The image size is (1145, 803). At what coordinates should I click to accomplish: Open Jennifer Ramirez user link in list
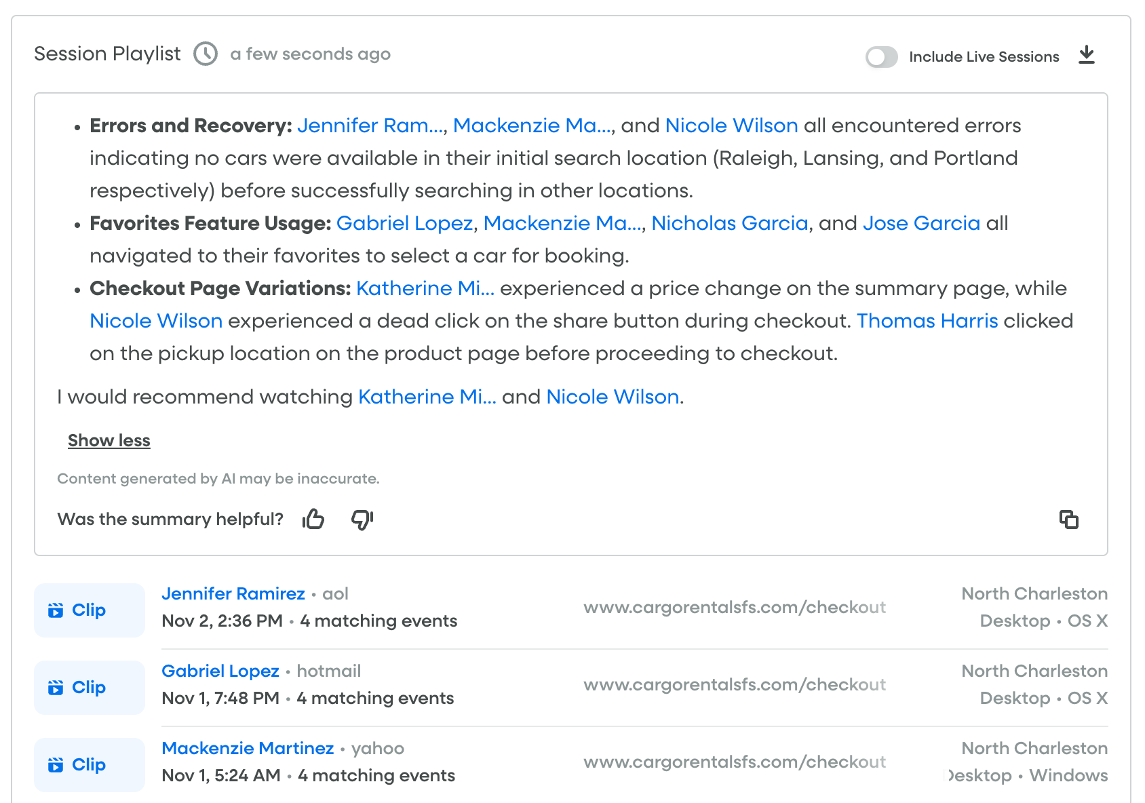pyautogui.click(x=233, y=594)
